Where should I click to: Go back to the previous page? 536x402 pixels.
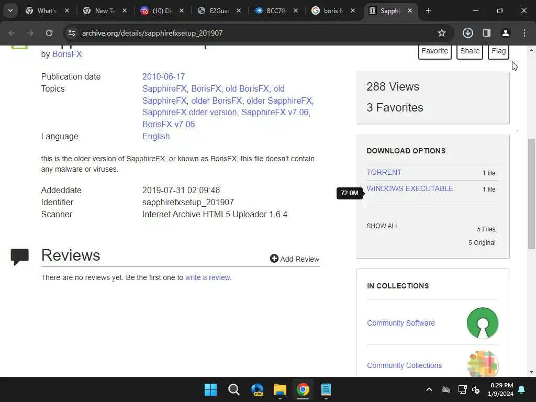[12, 33]
